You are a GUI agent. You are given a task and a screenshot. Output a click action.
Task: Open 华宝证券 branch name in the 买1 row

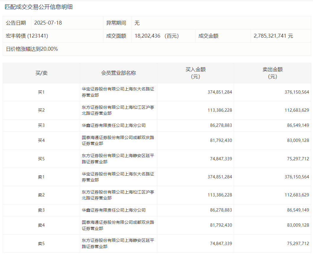118,92
